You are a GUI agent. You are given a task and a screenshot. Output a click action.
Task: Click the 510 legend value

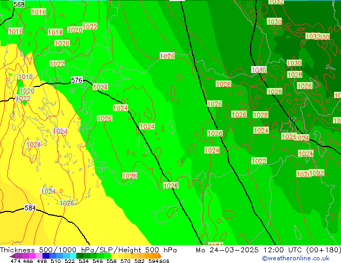click(56, 261)
